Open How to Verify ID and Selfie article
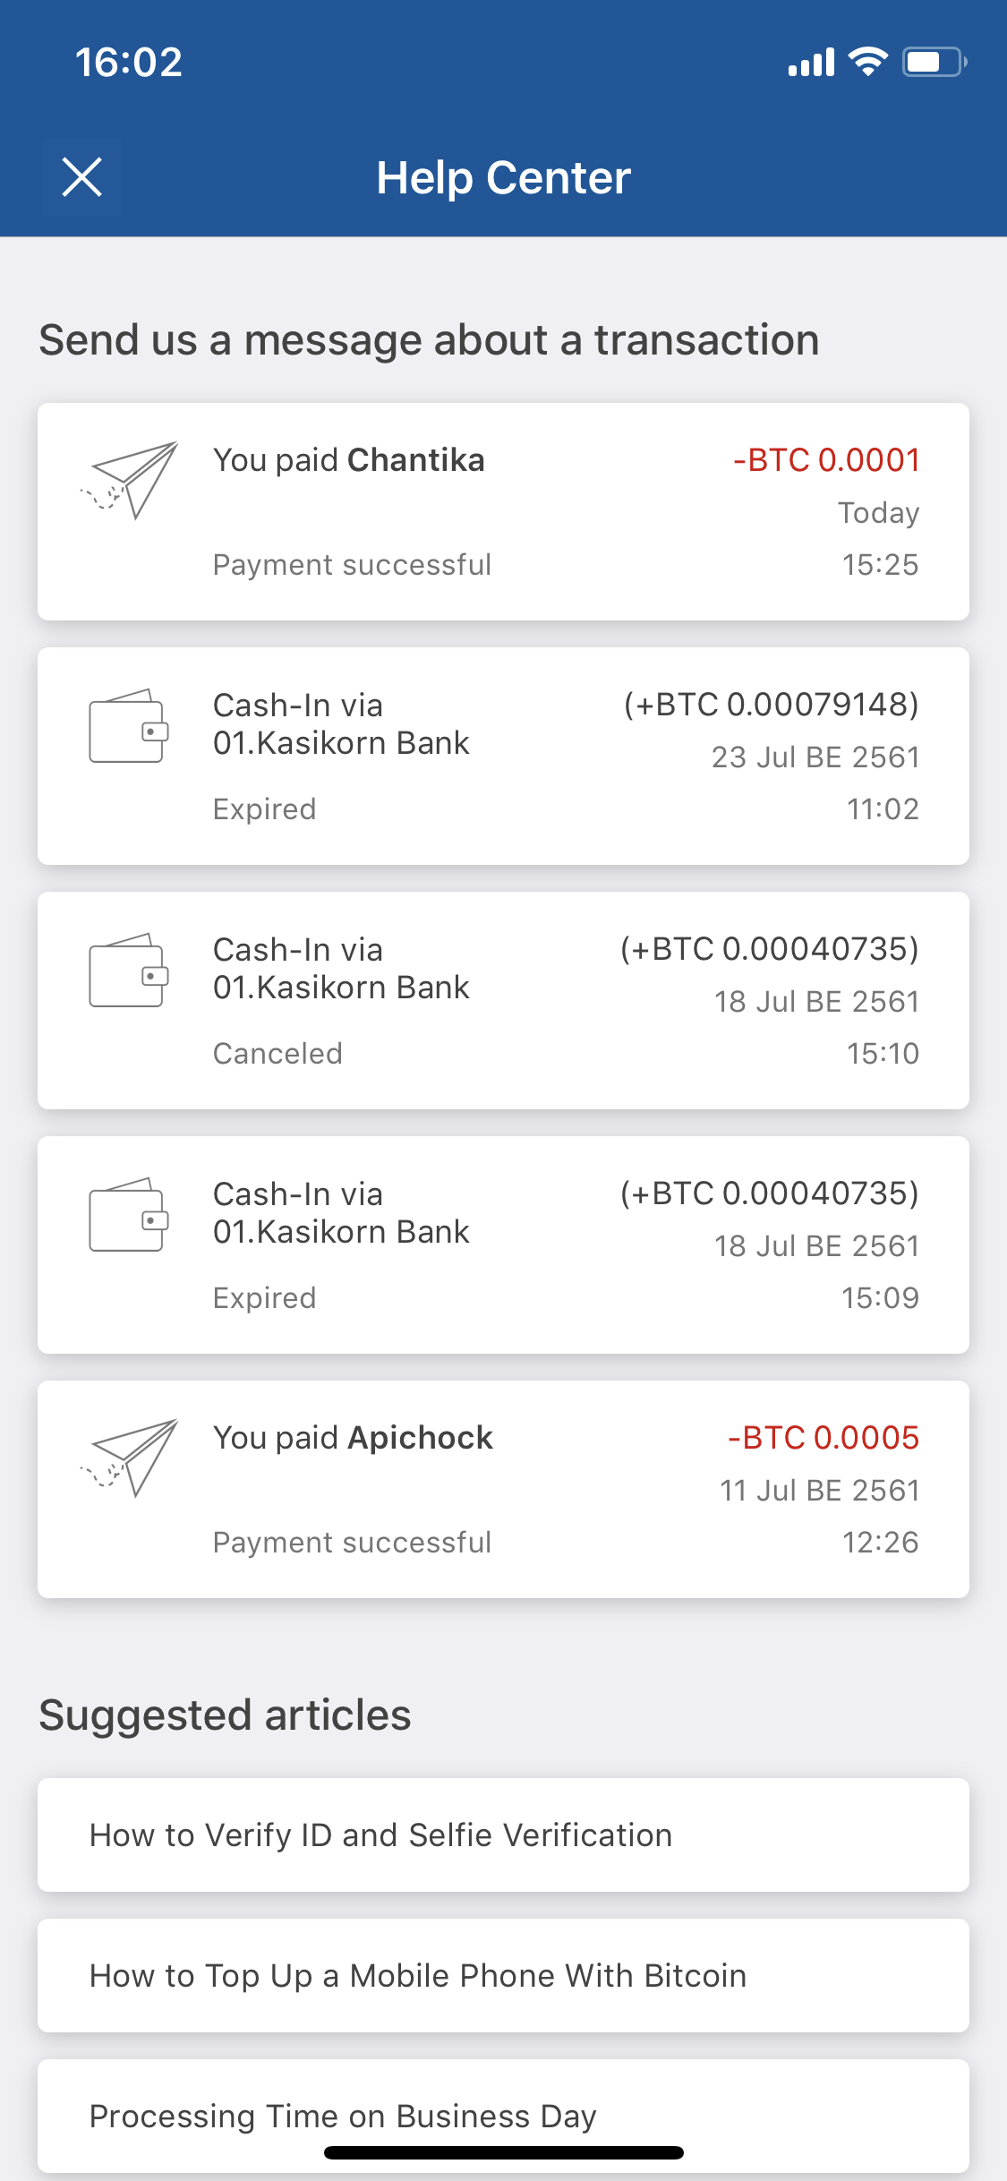The width and height of the screenshot is (1007, 2181). point(503,1835)
